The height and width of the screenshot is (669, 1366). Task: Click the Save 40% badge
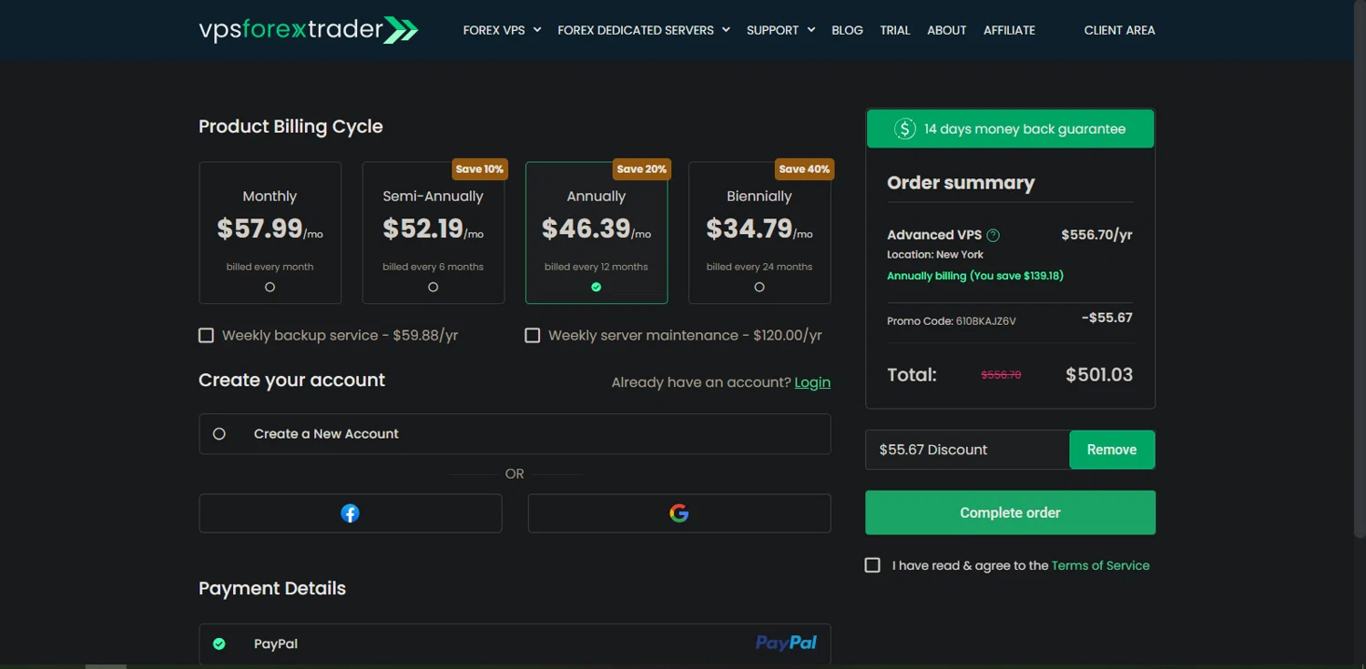click(x=804, y=169)
